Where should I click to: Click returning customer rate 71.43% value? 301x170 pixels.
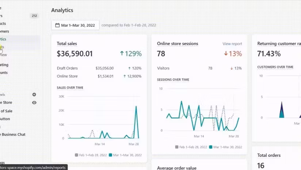[x=269, y=54]
